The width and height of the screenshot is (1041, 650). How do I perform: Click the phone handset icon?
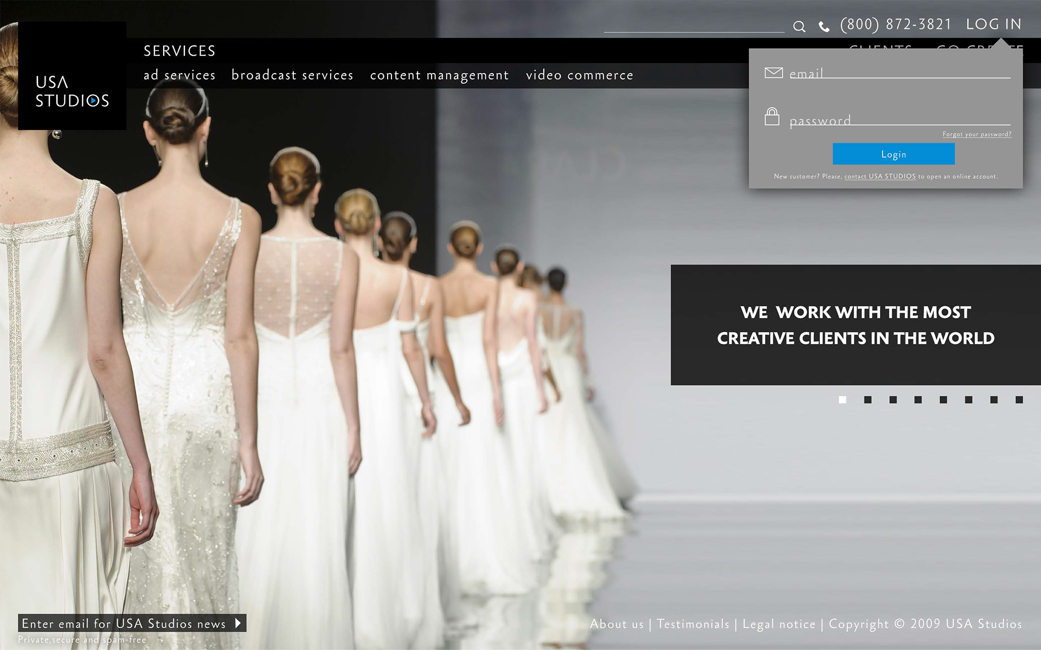tap(824, 27)
